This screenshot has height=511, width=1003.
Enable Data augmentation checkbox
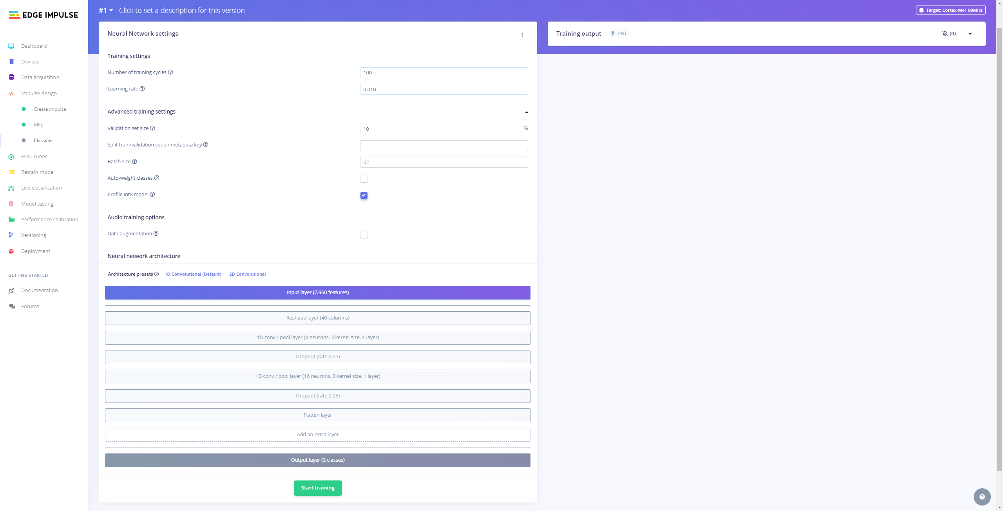pyautogui.click(x=364, y=234)
